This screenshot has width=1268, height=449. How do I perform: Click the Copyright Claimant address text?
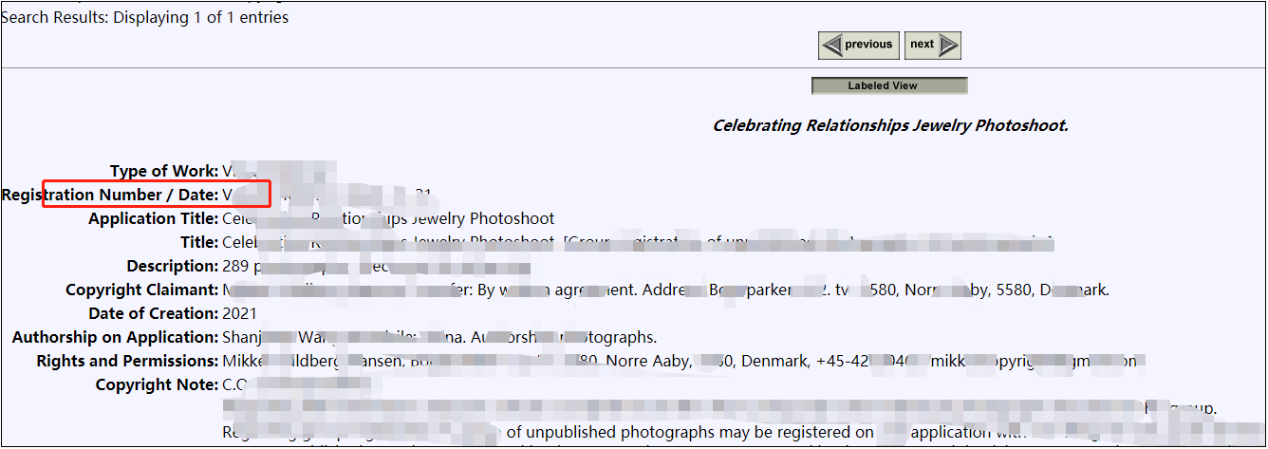coord(911,290)
